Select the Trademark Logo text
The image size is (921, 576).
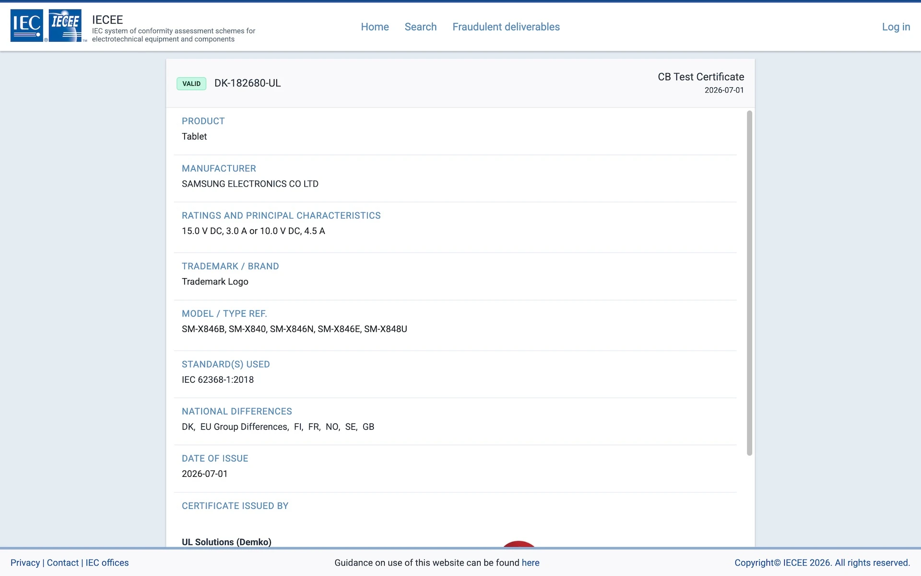(215, 282)
